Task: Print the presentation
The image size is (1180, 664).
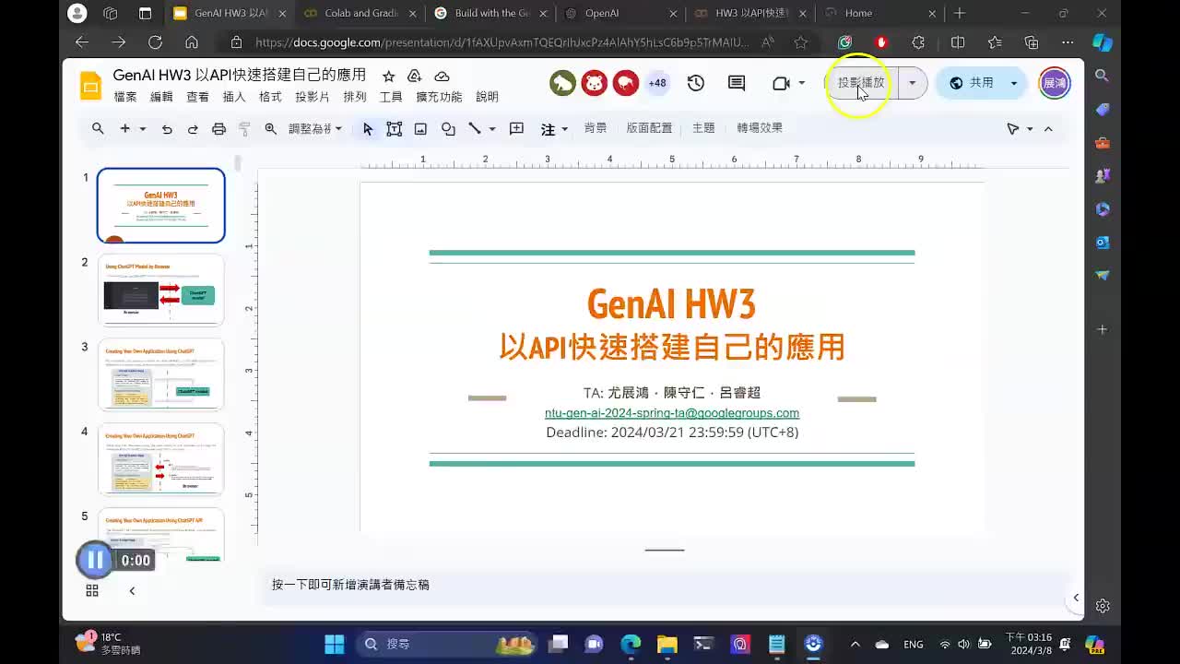Action: tap(218, 129)
